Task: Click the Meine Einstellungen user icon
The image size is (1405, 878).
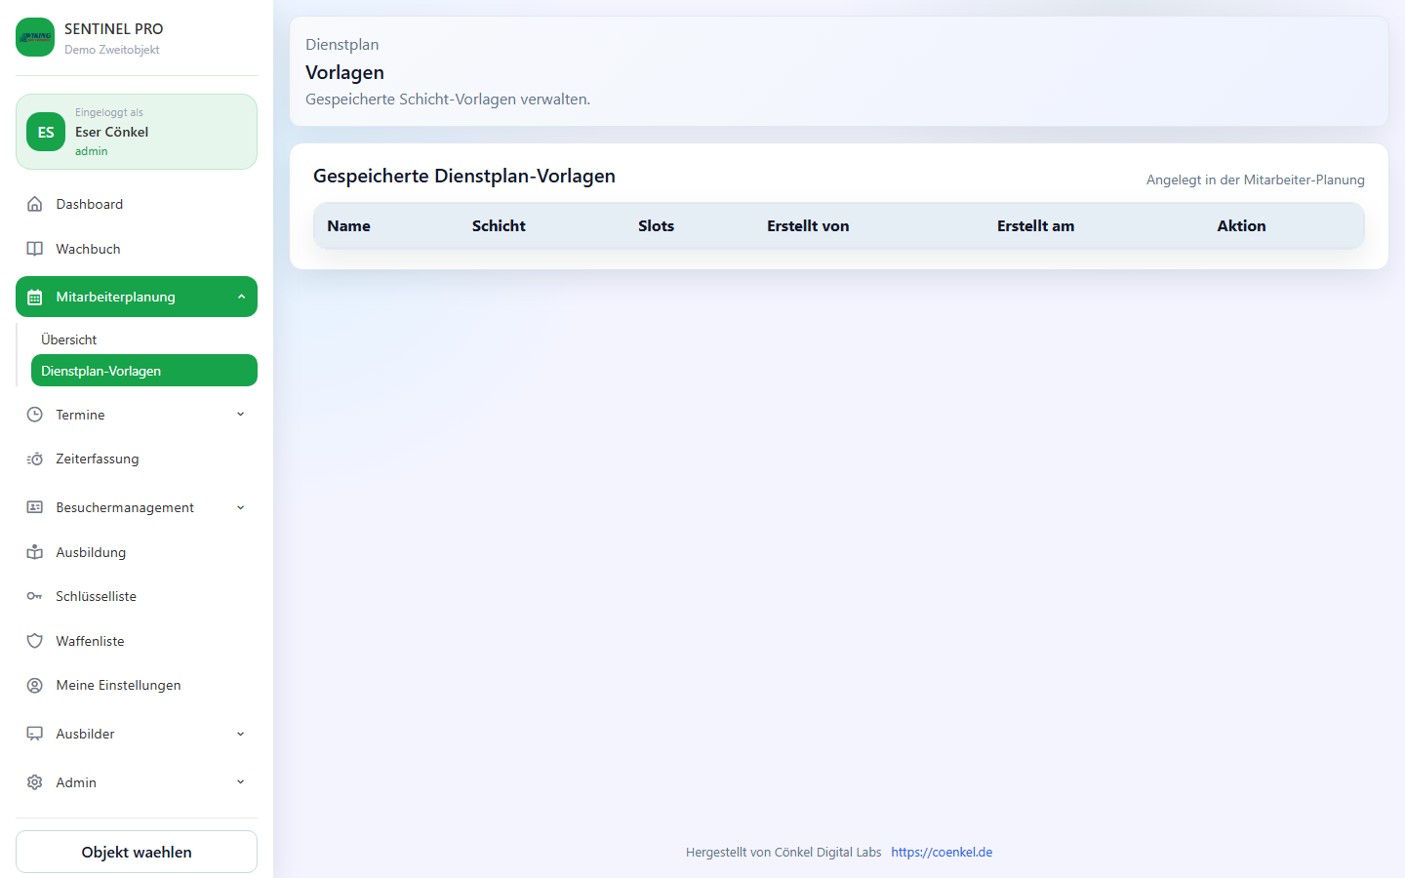Action: [34, 685]
